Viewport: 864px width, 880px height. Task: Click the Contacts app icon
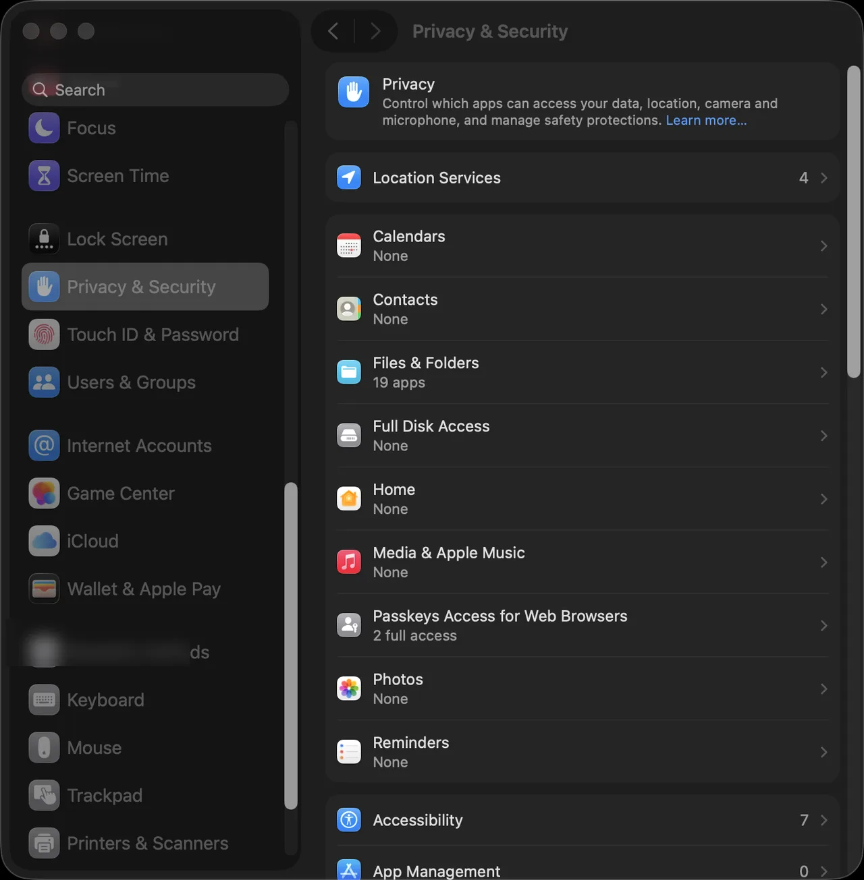point(349,309)
